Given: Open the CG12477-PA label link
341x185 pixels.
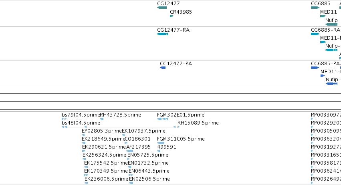Looking at the screenshot, I should [176, 64].
